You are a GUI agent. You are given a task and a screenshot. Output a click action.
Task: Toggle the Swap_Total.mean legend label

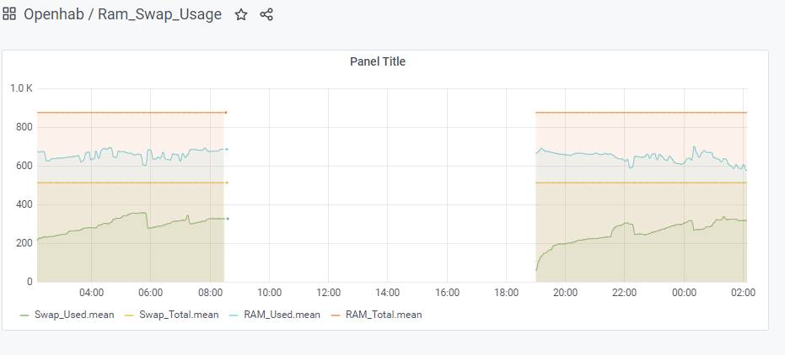click(179, 315)
